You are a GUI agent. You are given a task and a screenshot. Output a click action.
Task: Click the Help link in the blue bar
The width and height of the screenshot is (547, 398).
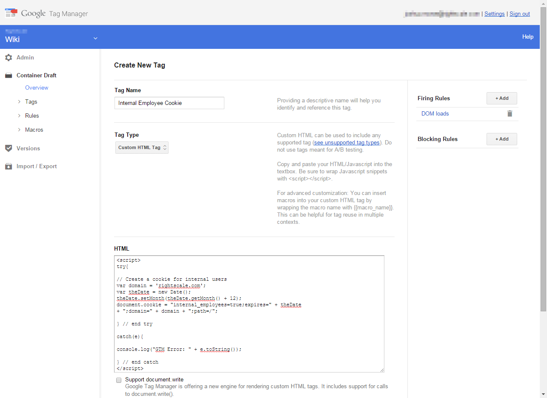(x=527, y=37)
